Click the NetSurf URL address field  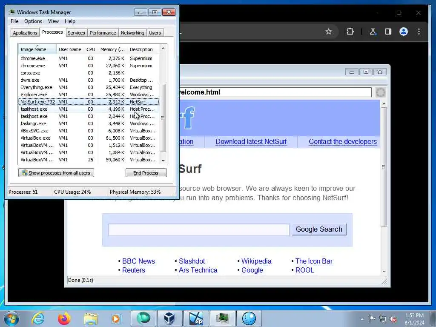click(275, 92)
